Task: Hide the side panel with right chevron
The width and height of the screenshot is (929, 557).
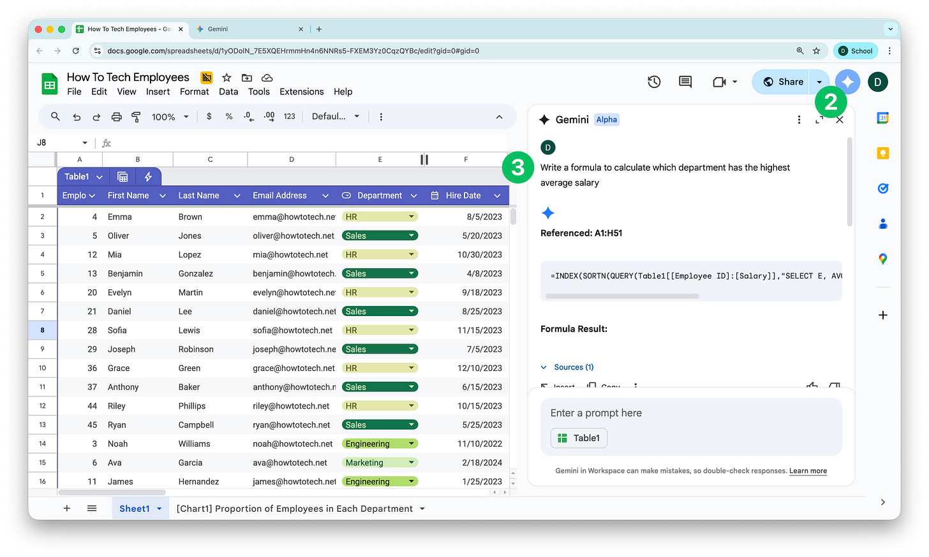Action: (883, 502)
